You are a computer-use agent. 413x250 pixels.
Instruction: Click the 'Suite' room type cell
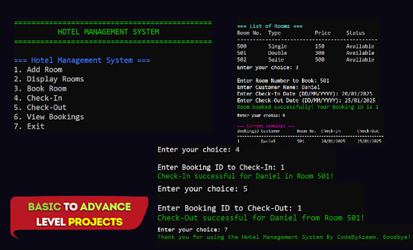276,60
